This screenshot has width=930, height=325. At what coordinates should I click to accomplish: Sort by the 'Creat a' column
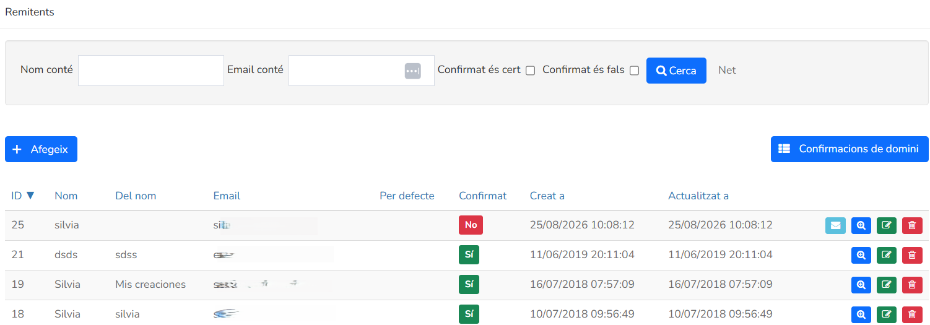click(x=547, y=196)
